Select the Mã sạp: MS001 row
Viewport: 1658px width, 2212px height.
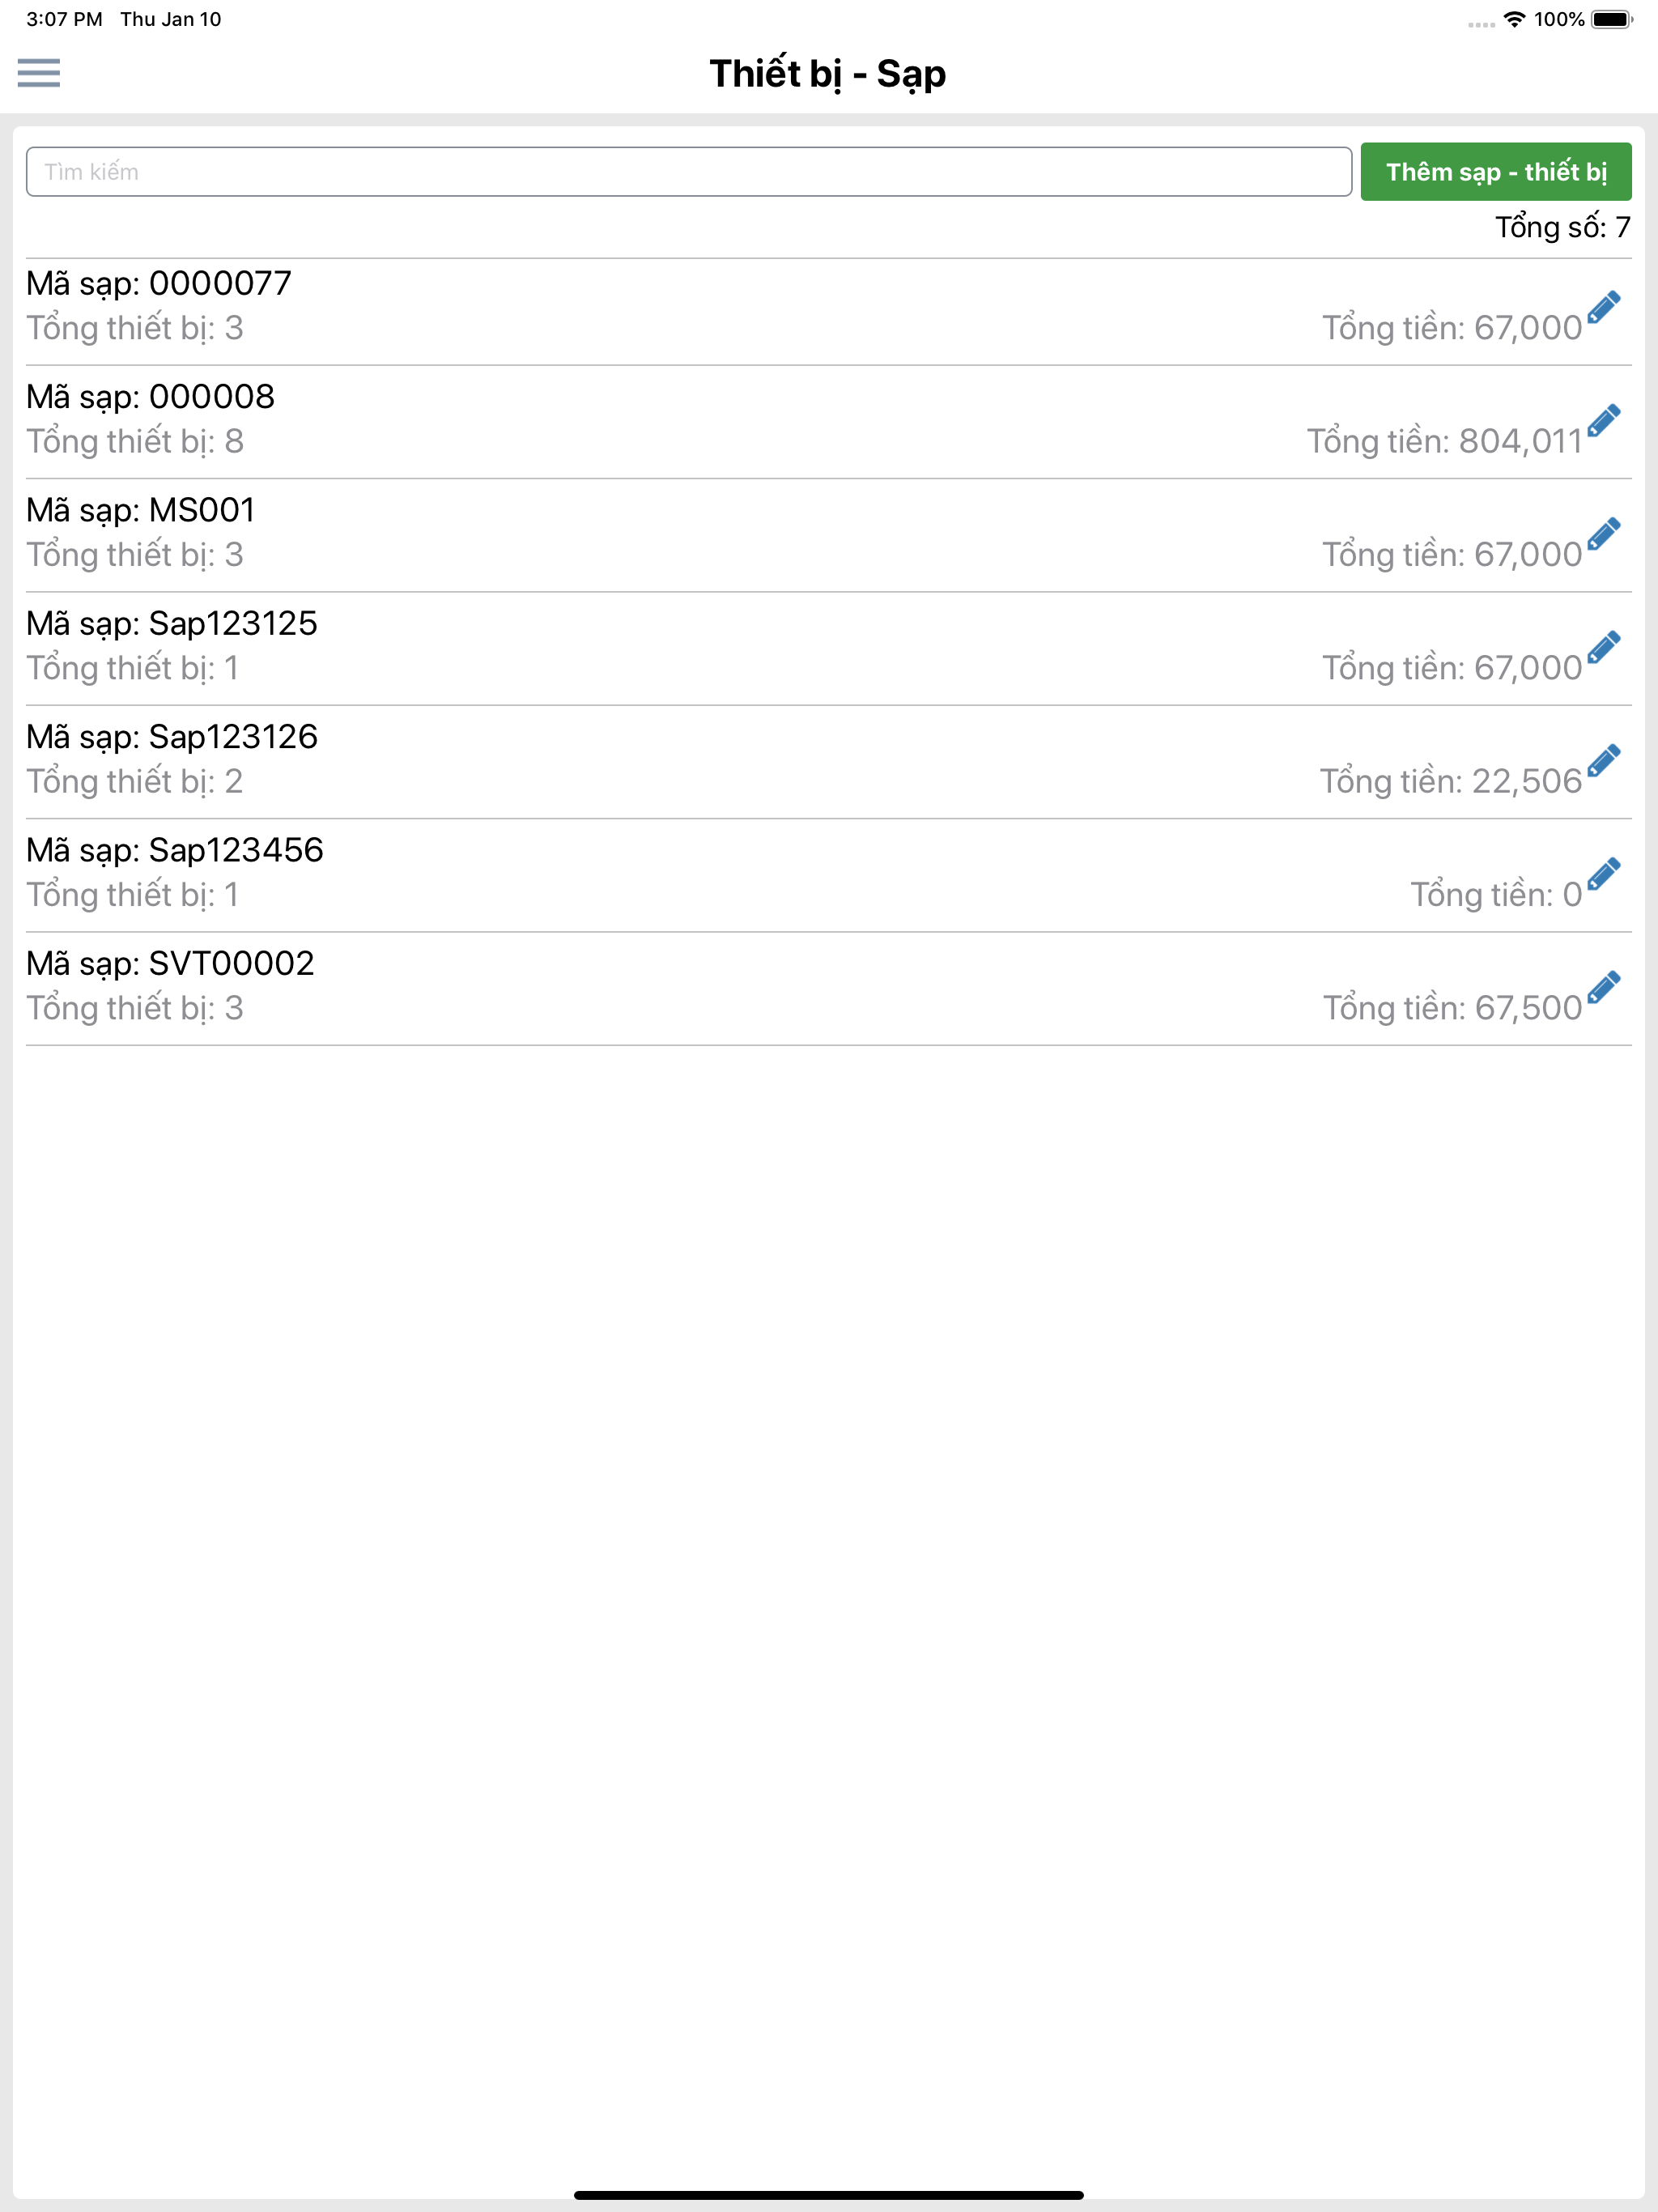coord(829,535)
